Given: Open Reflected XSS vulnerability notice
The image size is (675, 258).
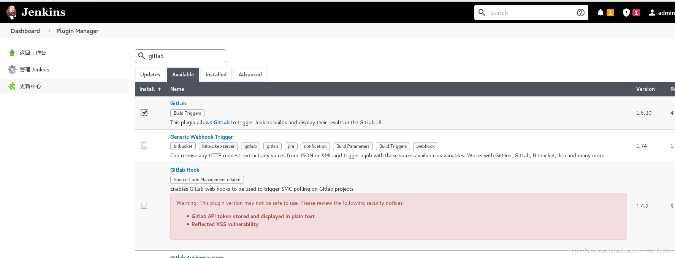Looking at the screenshot, I should tap(225, 224).
